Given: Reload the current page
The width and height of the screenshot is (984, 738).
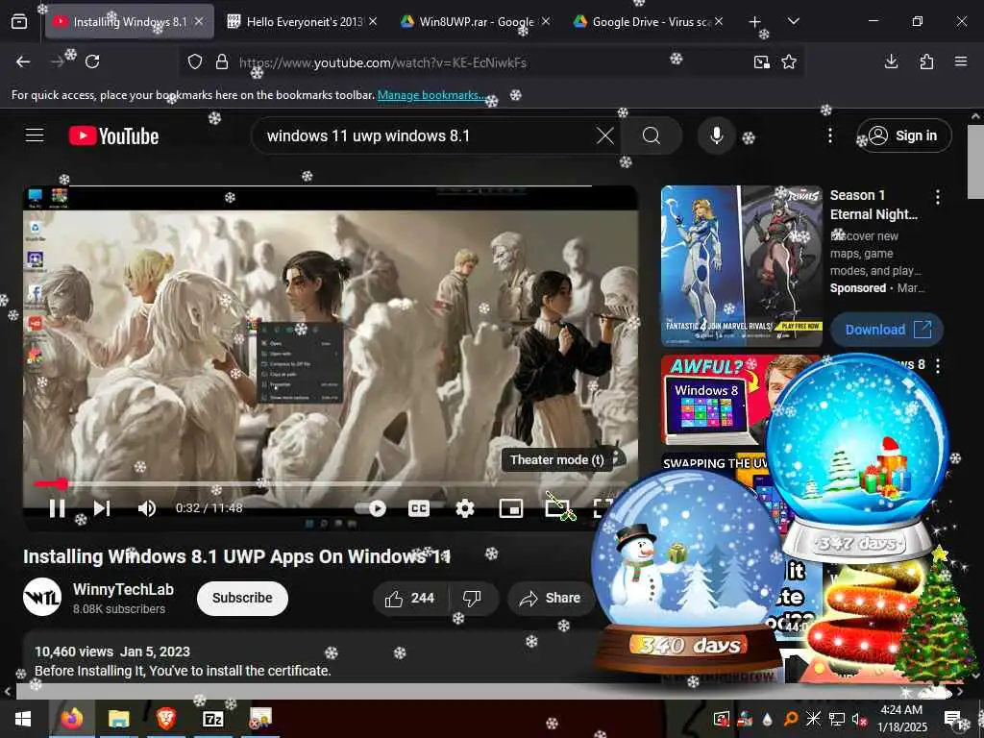Looking at the screenshot, I should (92, 61).
